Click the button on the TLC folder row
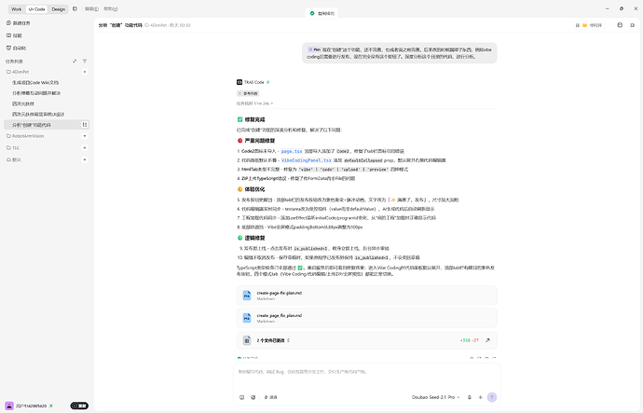Viewport: 643px width, 413px height. tap(85, 147)
